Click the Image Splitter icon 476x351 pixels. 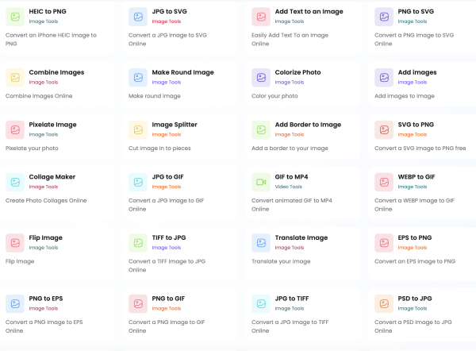point(138,129)
